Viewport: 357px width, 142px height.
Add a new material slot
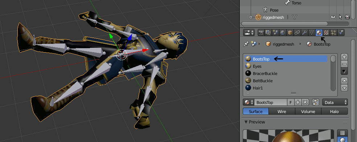click(344, 57)
